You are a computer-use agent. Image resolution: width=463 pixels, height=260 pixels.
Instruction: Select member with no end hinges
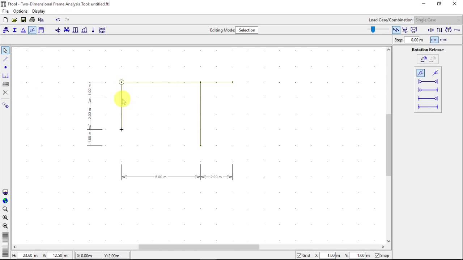(x=428, y=107)
